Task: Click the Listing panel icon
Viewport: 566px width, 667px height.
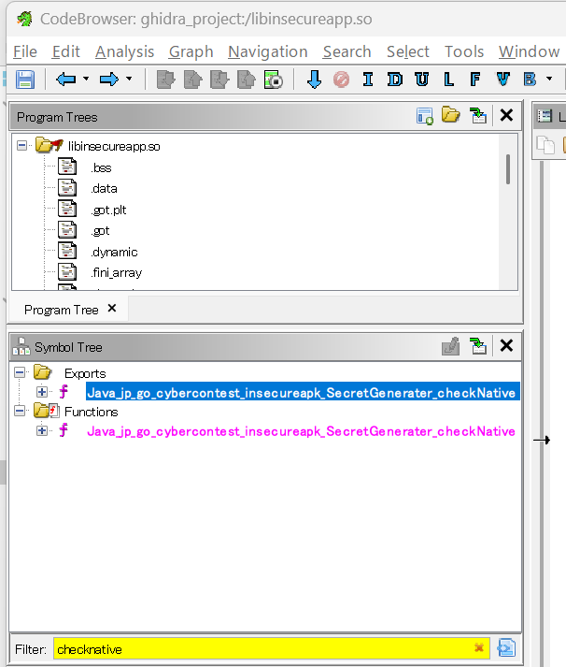Action: click(x=545, y=116)
